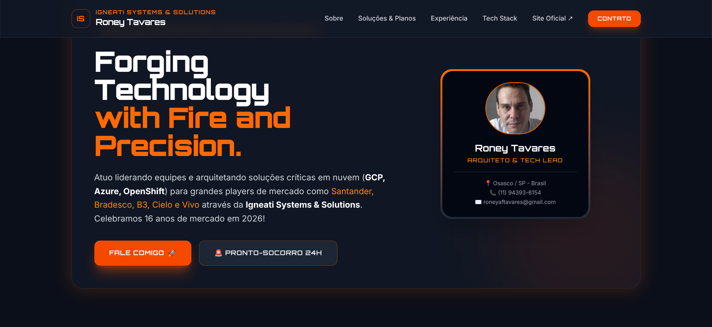Click ARQUITETO & TECH LEAD subtitle
Viewport: 712px width, 327px height.
(x=515, y=160)
